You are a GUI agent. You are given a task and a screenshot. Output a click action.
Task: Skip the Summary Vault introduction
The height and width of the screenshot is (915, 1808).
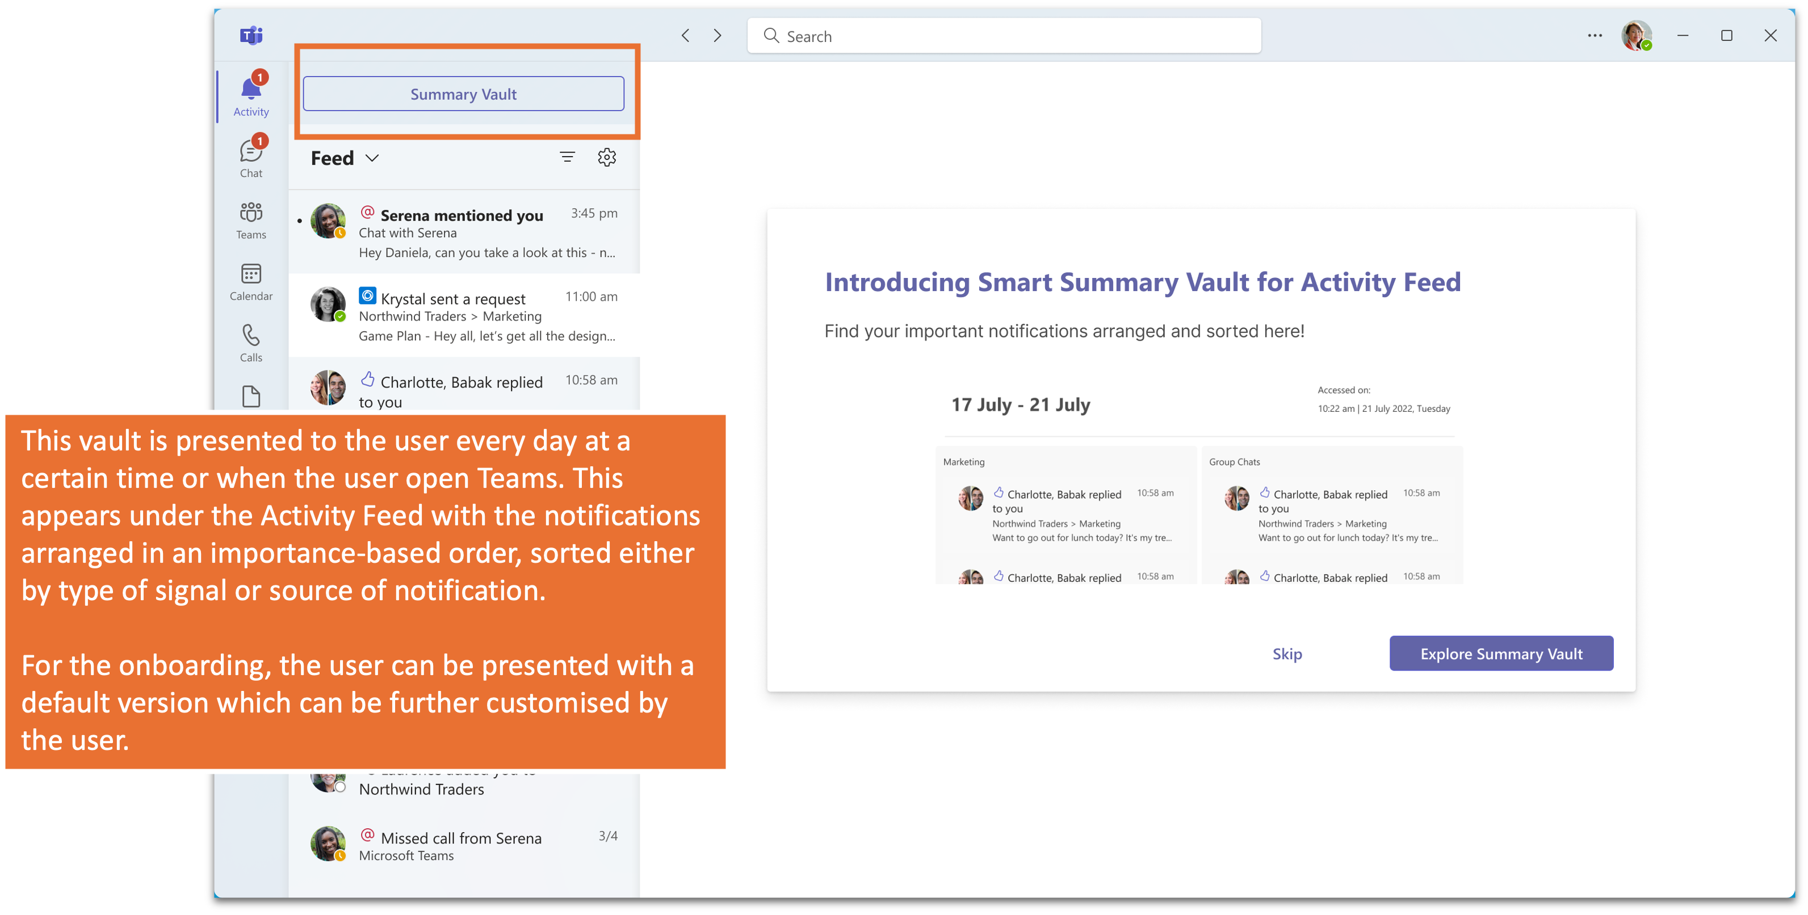(1286, 653)
